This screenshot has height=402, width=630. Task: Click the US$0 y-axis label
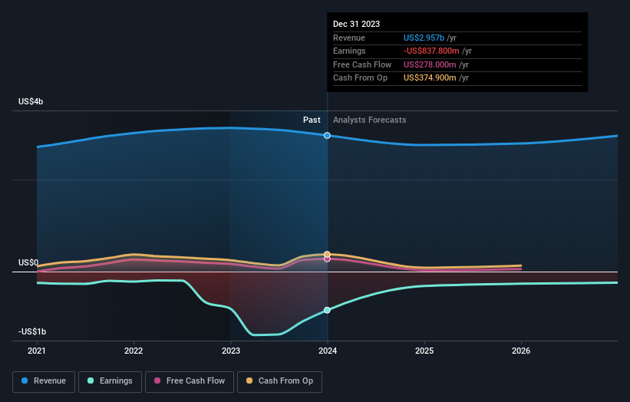pos(28,262)
